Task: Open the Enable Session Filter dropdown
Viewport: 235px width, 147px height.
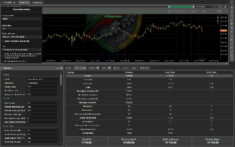Action: (x=43, y=131)
